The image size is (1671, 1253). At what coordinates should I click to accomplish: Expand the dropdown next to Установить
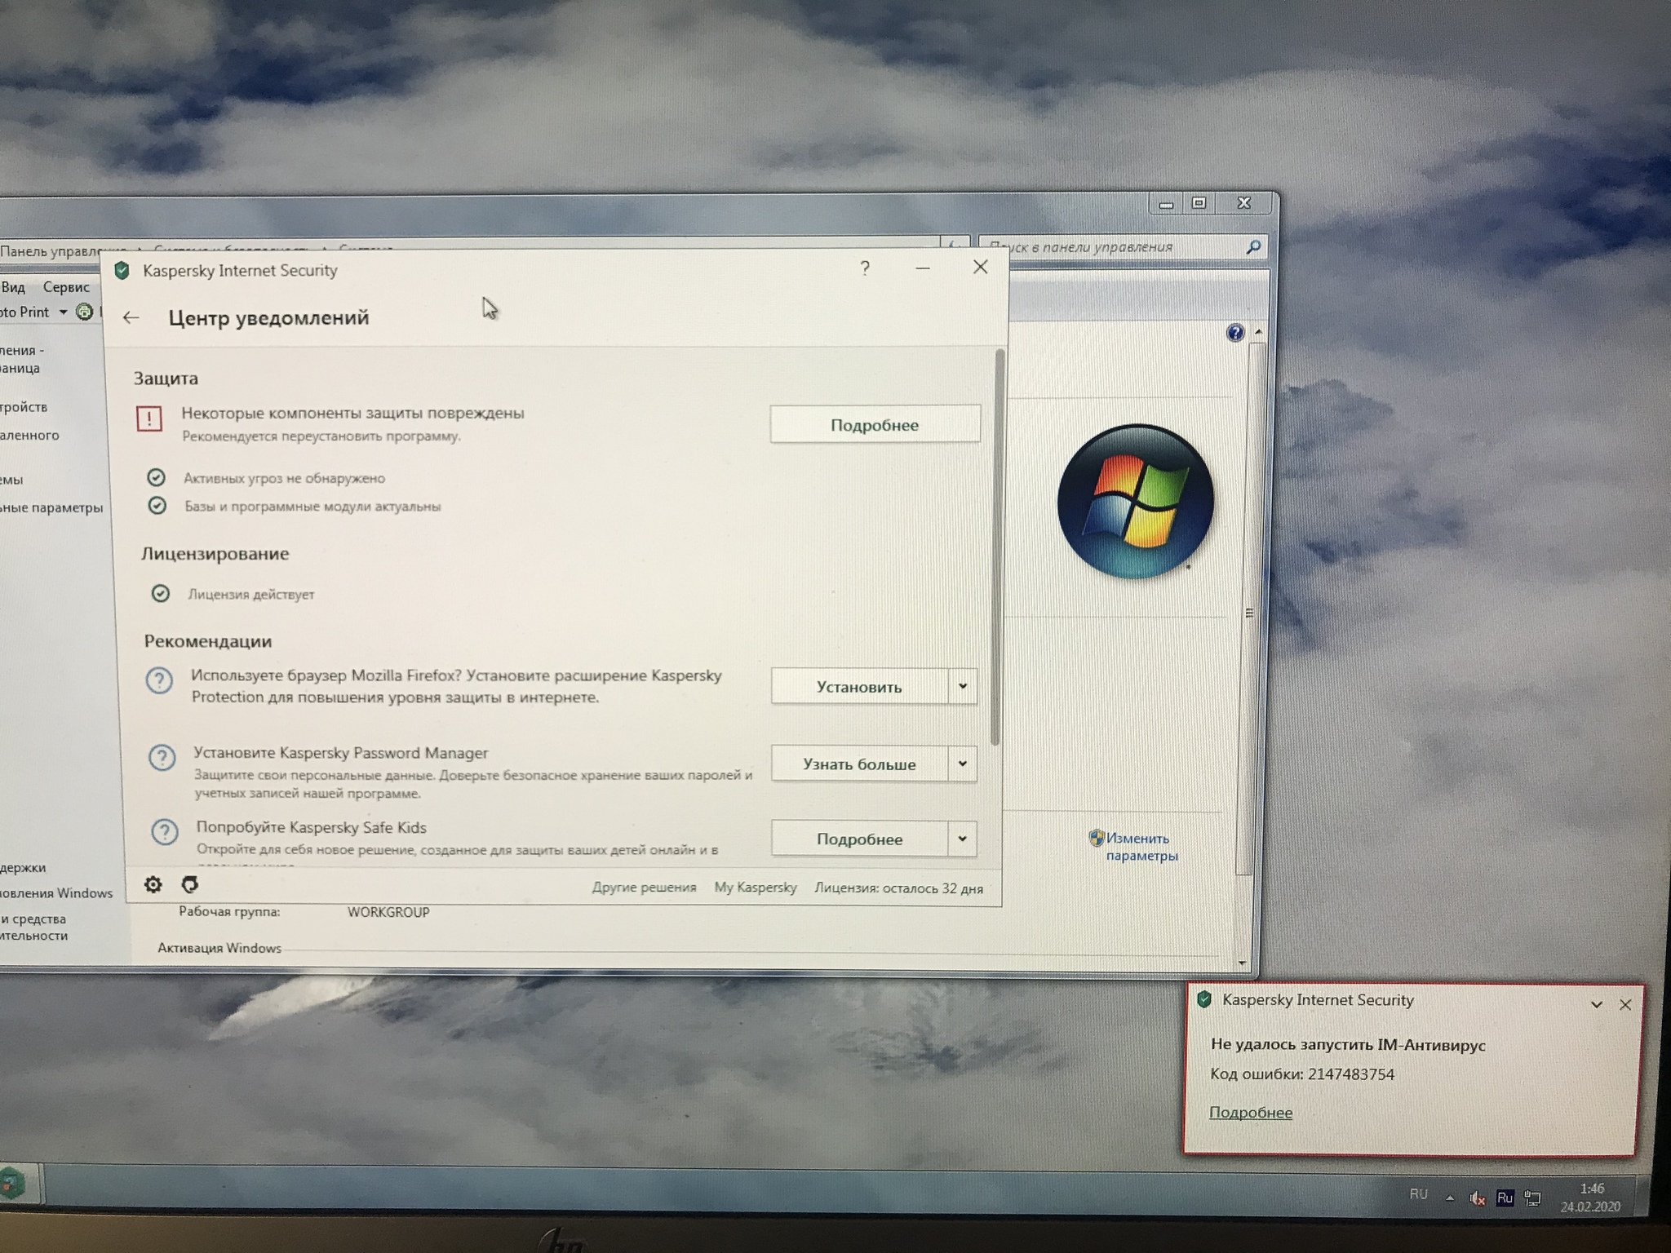(963, 686)
